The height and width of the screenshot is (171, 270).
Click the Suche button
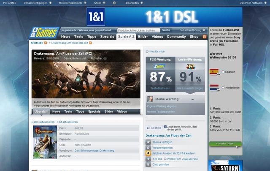coord(166,30)
